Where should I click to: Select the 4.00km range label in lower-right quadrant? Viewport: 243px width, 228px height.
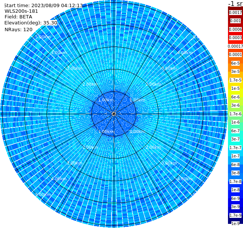(185, 179)
